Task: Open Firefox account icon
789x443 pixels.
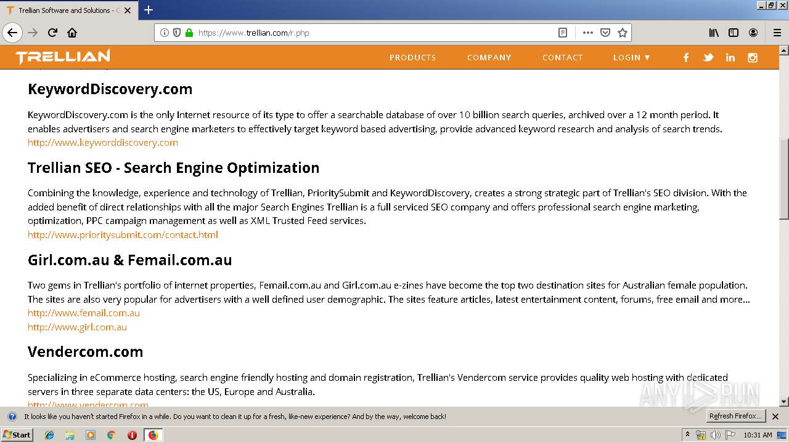Action: pyautogui.click(x=753, y=33)
